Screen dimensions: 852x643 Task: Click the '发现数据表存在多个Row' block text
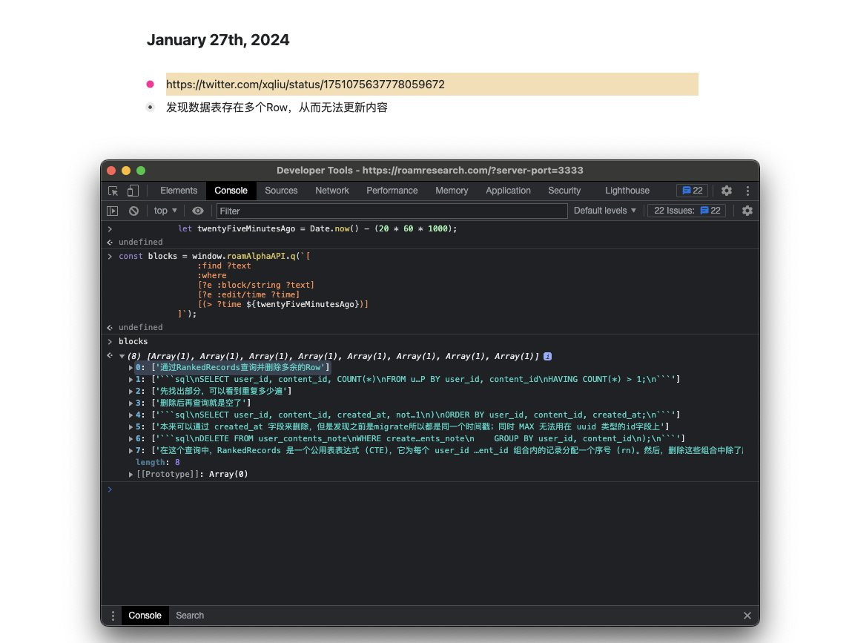[277, 108]
